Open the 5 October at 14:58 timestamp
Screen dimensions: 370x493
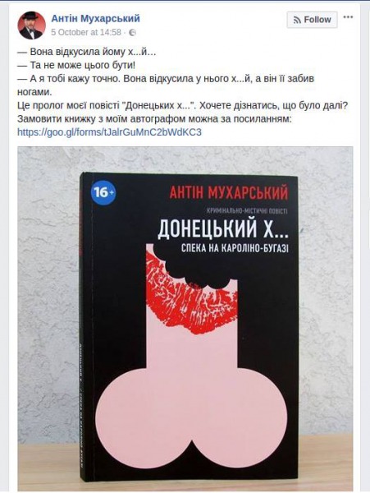[86, 32]
